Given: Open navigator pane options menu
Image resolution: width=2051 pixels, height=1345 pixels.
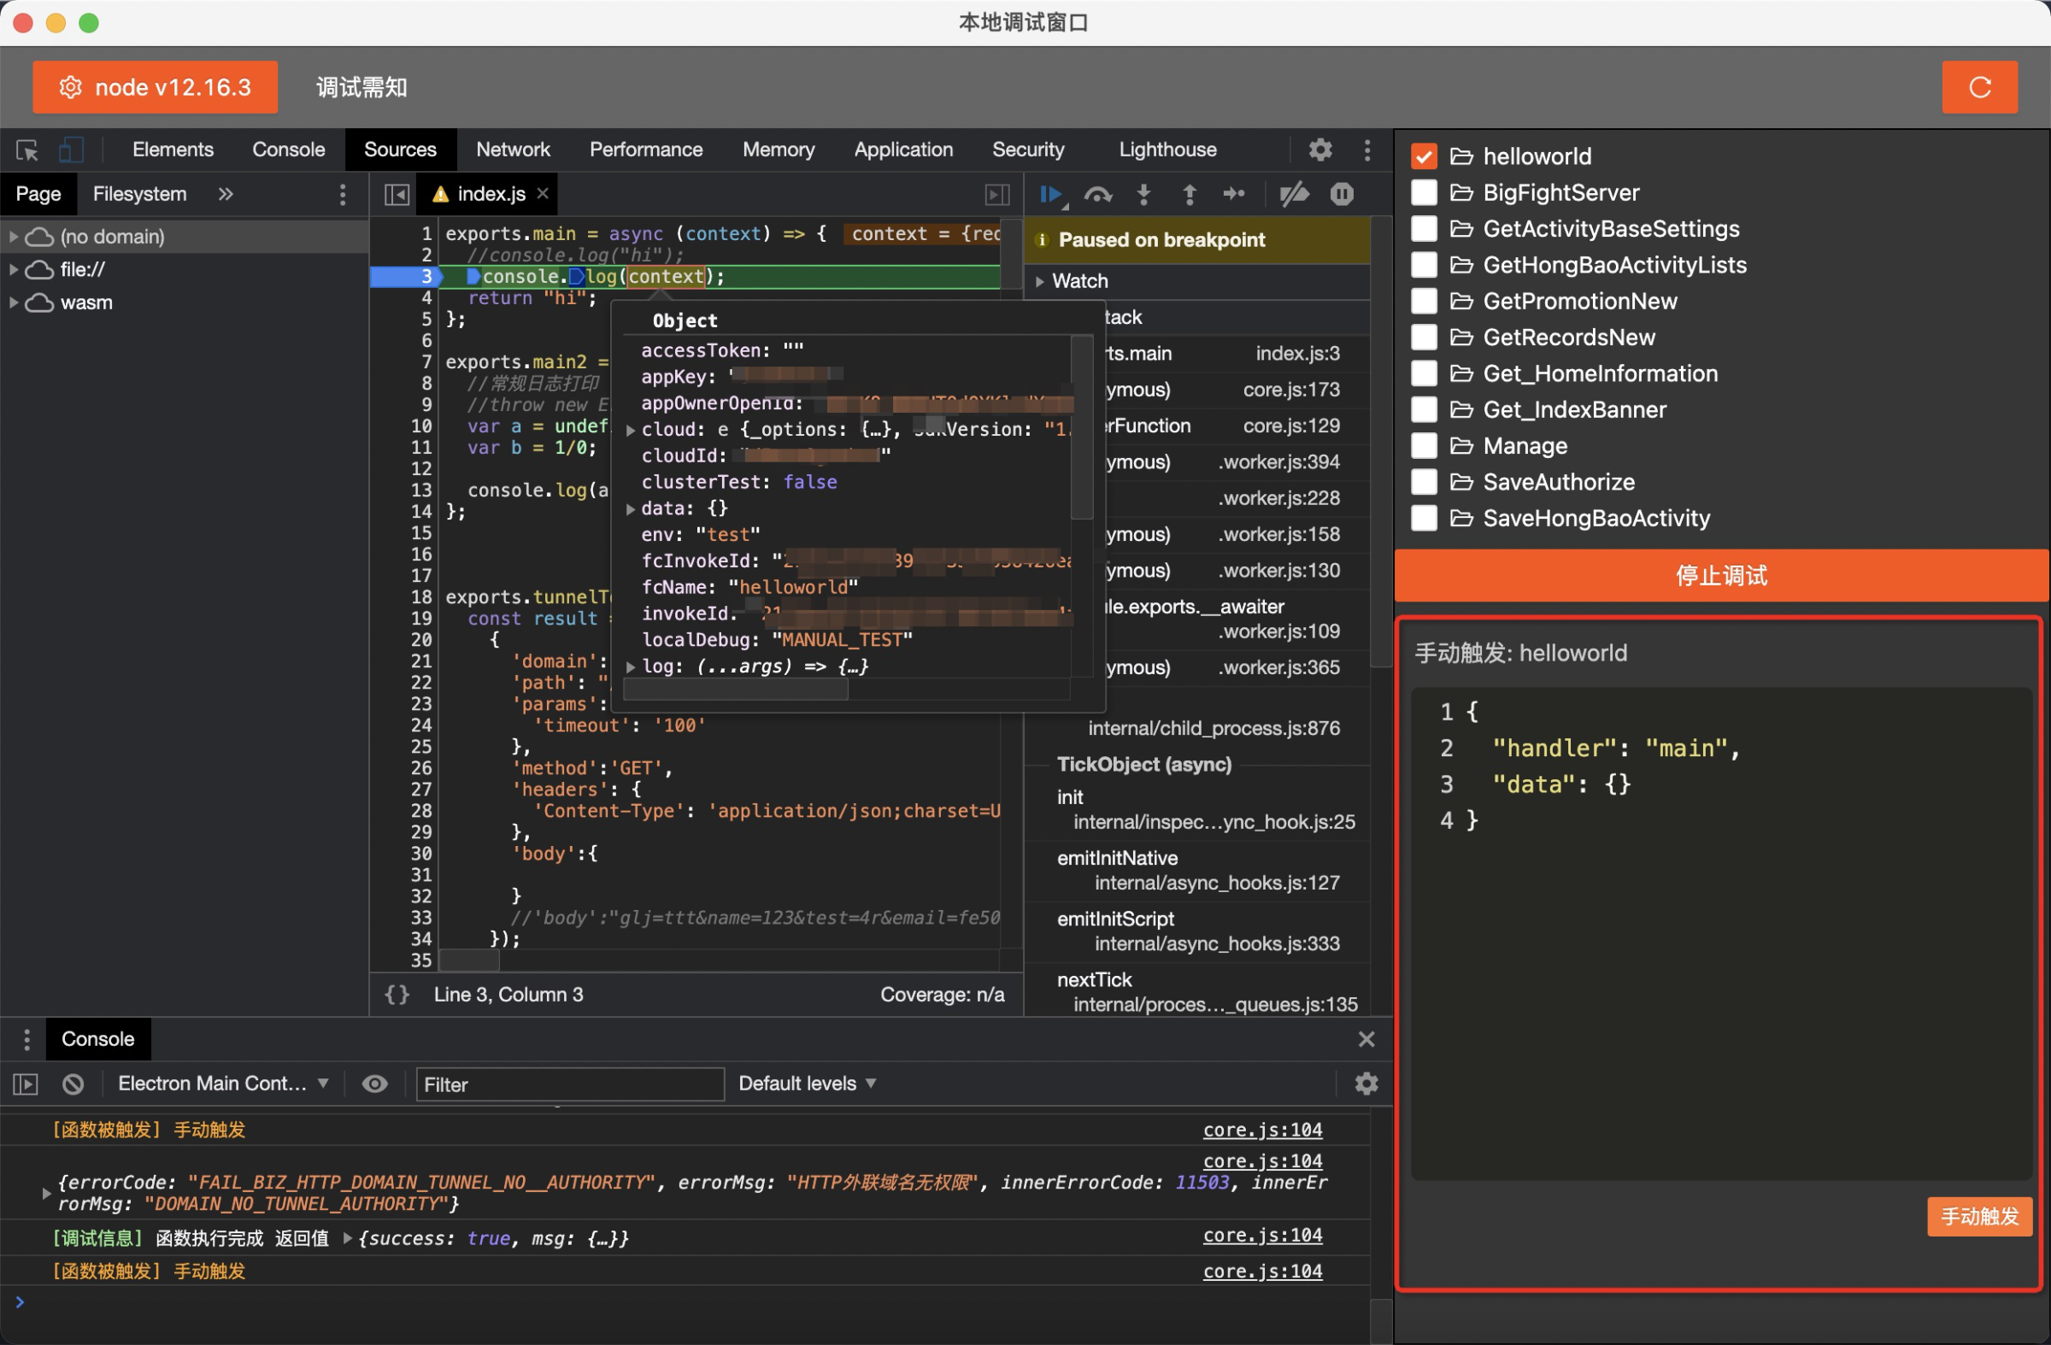Looking at the screenshot, I should tap(342, 195).
